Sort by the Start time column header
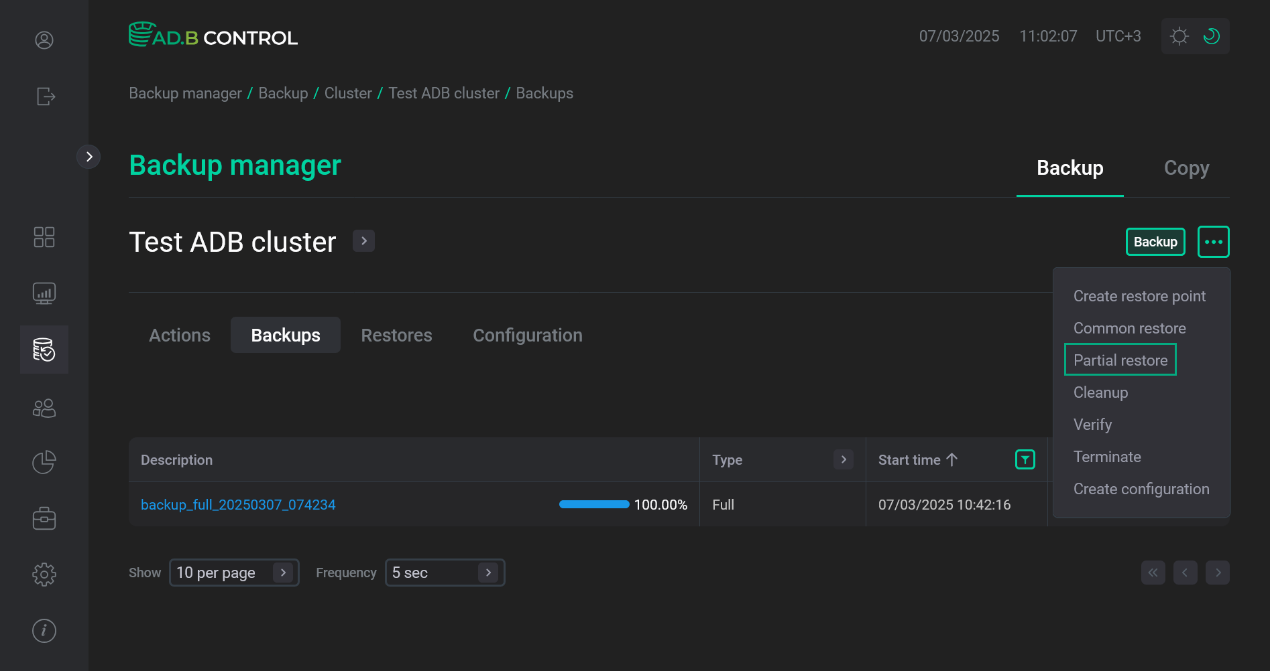The width and height of the screenshot is (1270, 671). [918, 460]
